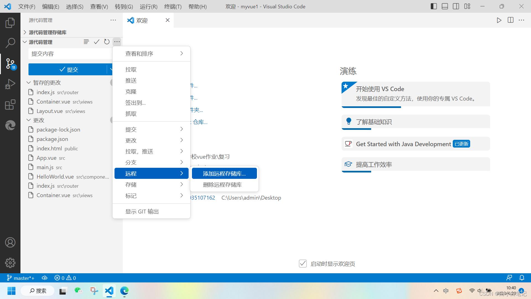This screenshot has height=299, width=531.
Task: Select Pull from the git menu
Action: click(x=151, y=69)
